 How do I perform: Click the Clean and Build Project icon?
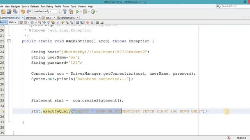[x=71, y=11]
